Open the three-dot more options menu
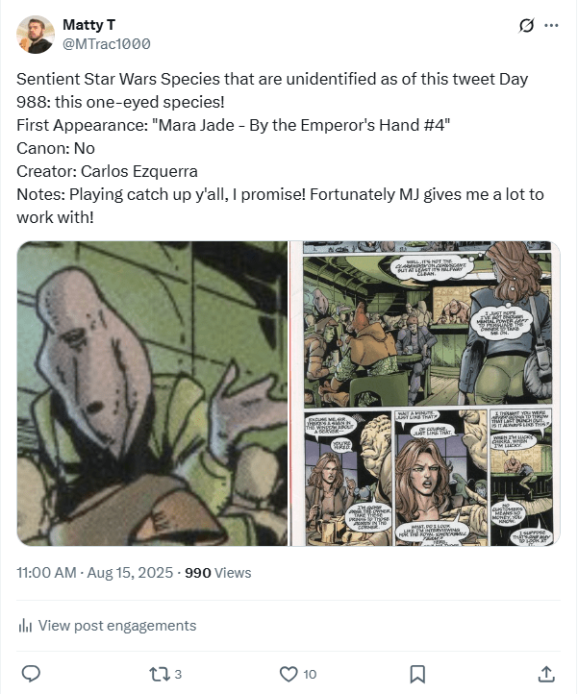Viewport: 578px width, 694px height. [551, 26]
